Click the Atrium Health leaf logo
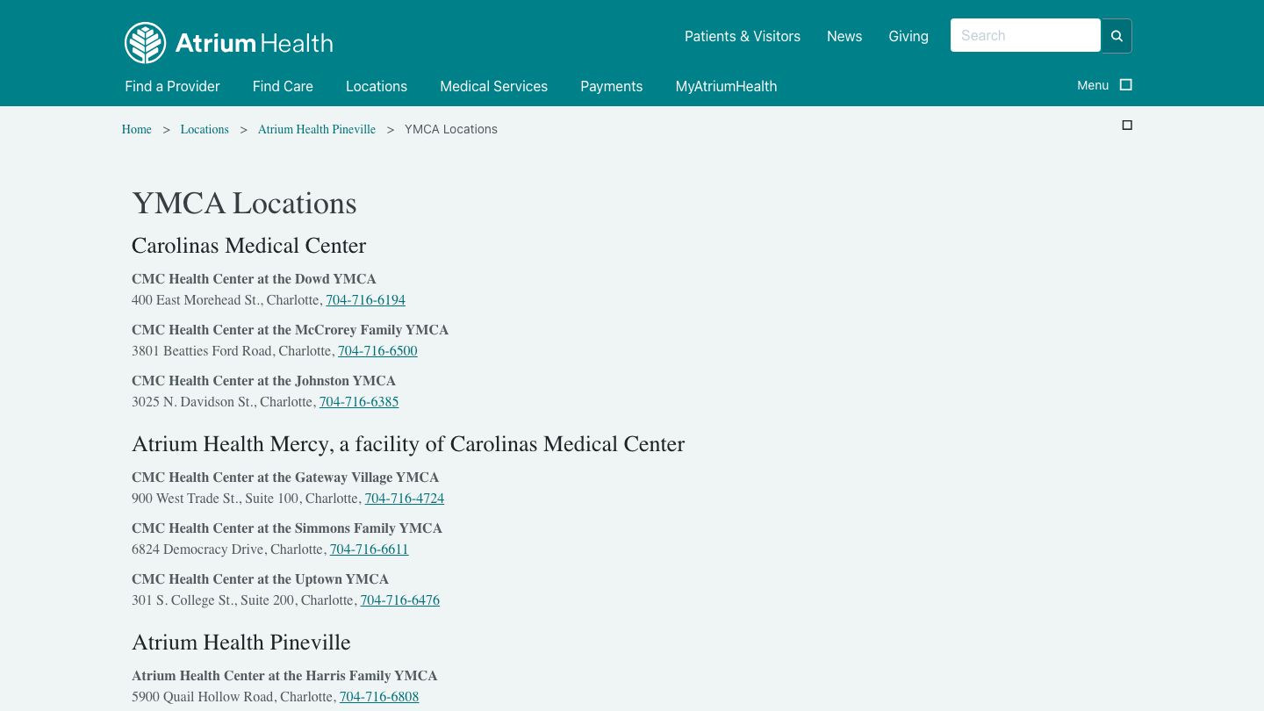1264x711 pixels. tap(146, 42)
